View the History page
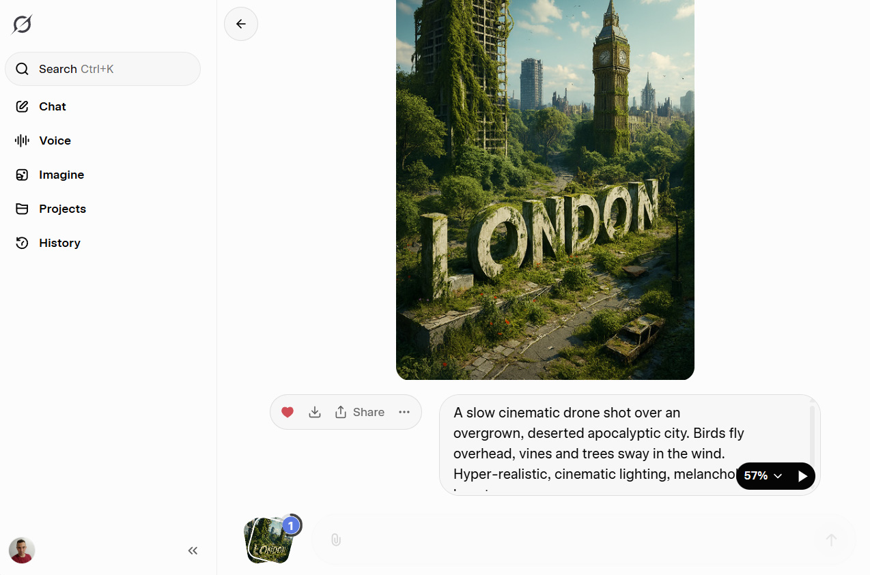The width and height of the screenshot is (870, 575). pyautogui.click(x=59, y=243)
